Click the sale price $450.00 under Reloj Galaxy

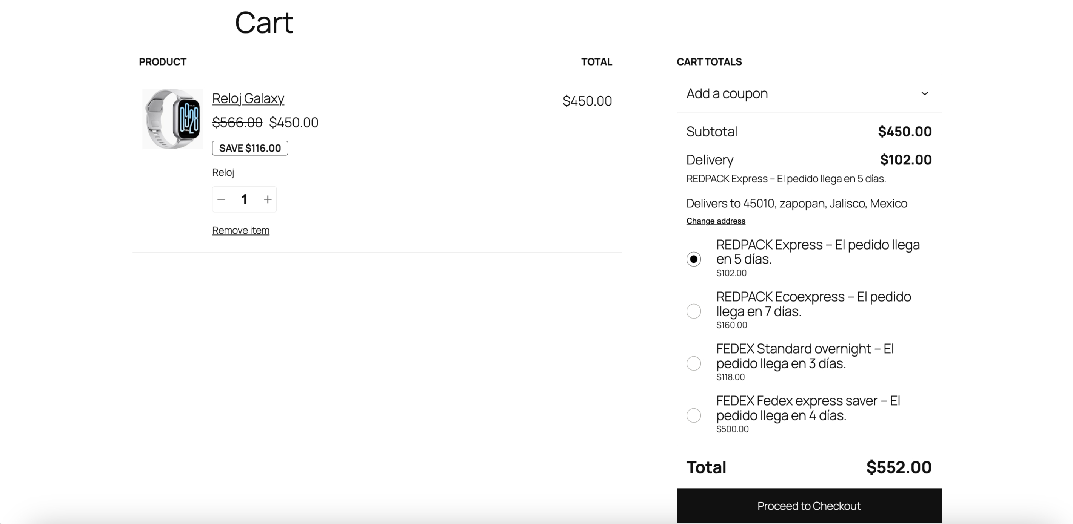coord(294,123)
